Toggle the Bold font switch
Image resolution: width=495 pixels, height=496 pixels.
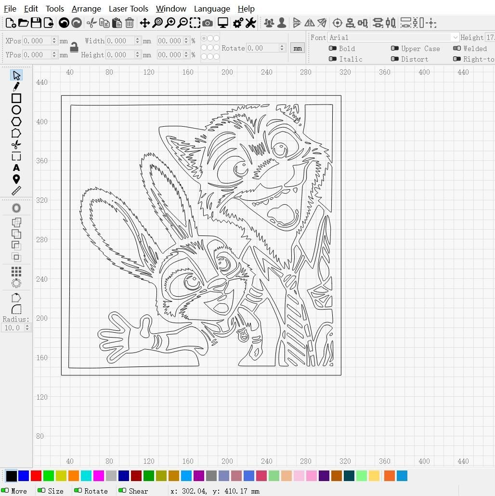(332, 49)
